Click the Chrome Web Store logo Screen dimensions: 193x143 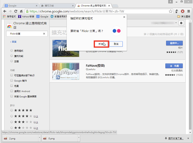9,25
